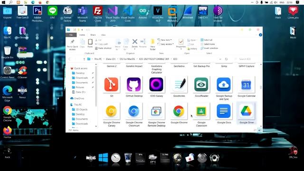Select the Git icon file
304x171 pixels.
click(x=112, y=86)
